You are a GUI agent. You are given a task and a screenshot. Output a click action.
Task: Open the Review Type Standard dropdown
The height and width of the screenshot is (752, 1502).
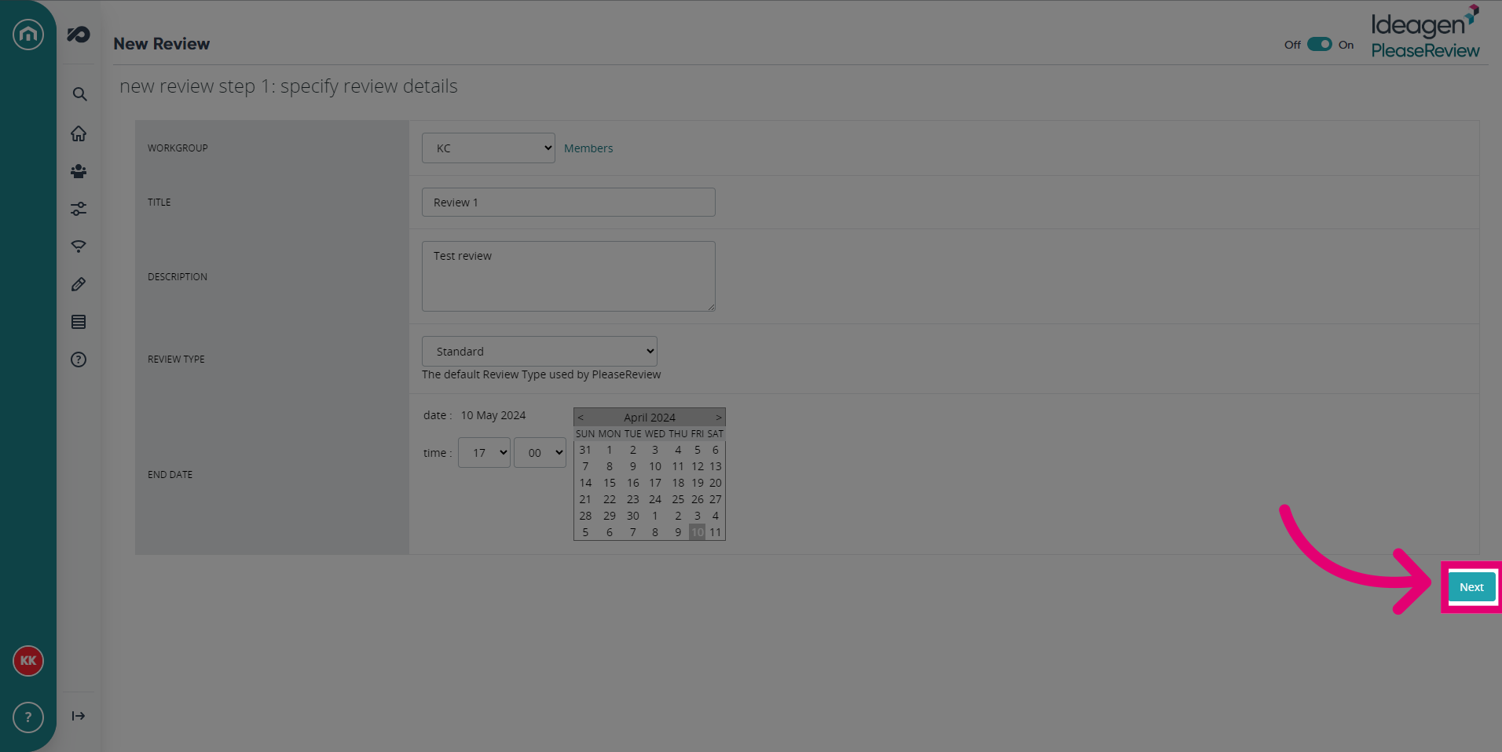tap(540, 352)
